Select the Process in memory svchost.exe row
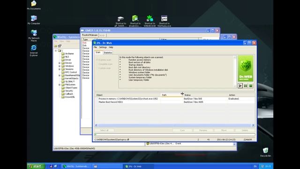This screenshot has height=169, width=300. point(175,99)
